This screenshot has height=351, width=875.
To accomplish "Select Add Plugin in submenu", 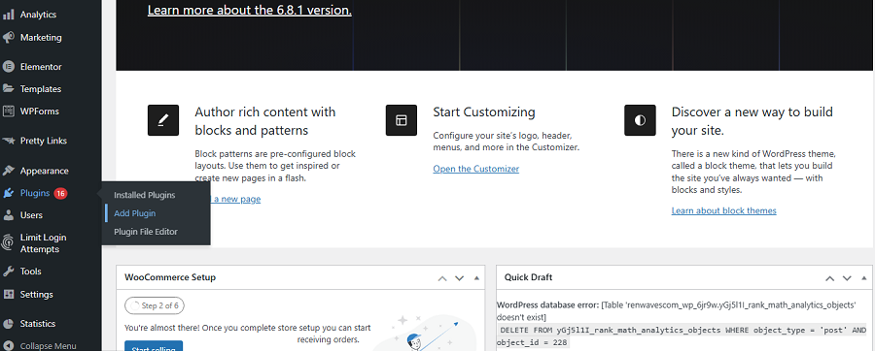I will (134, 213).
